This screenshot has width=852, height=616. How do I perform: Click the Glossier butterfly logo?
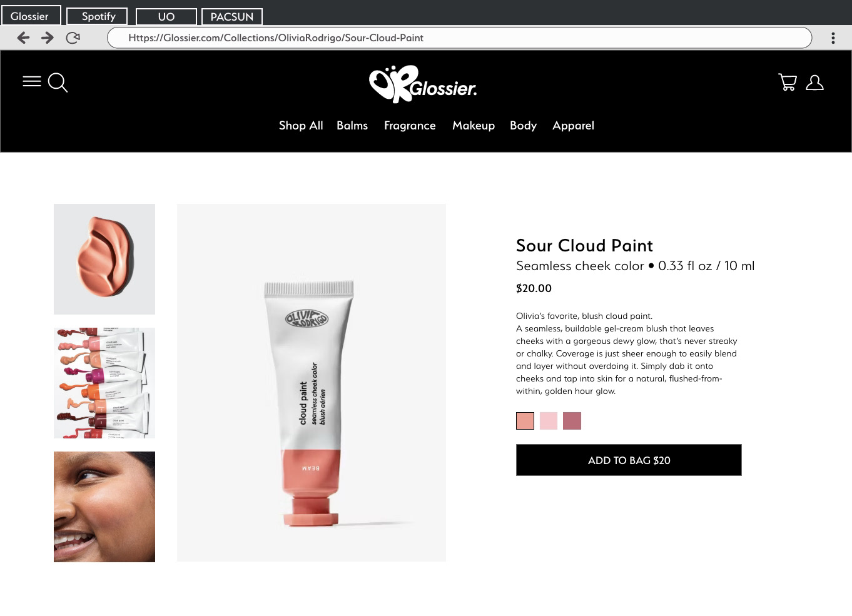[423, 84]
